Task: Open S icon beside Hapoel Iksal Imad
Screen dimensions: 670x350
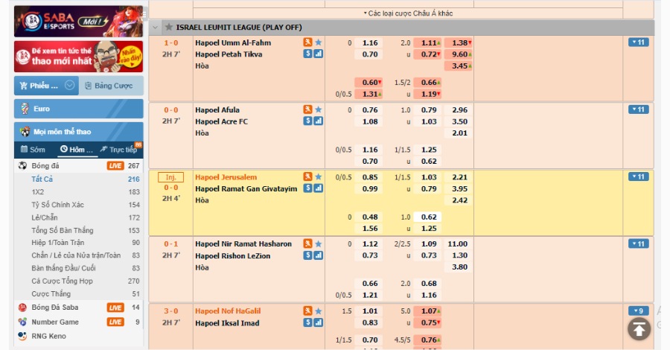Action: (307, 322)
